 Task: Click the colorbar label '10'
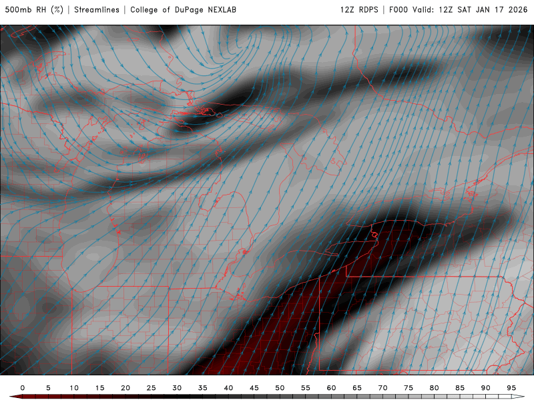[74, 388]
